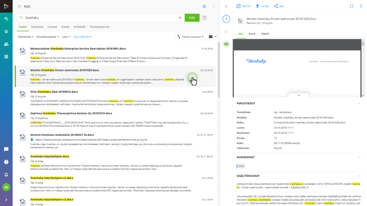Image resolution: width=367 pixels, height=206 pixels.
Task: Click the Word file icon in preview header
Action: click(240, 21)
